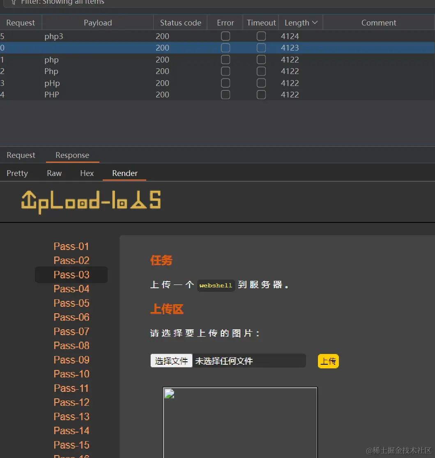Click the filter funnel icon

[14, 2]
